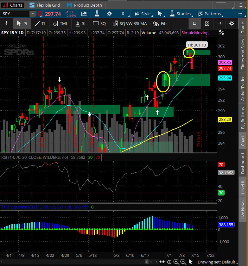The width and height of the screenshot is (248, 266).
Task: Switch to four-chart grid layout
Action: 207,23
